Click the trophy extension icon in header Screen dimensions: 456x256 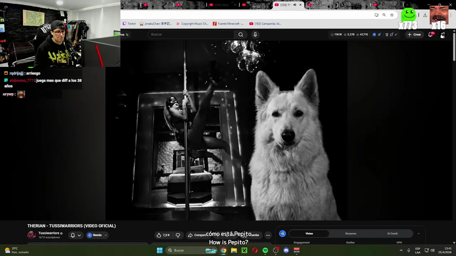(387, 34)
